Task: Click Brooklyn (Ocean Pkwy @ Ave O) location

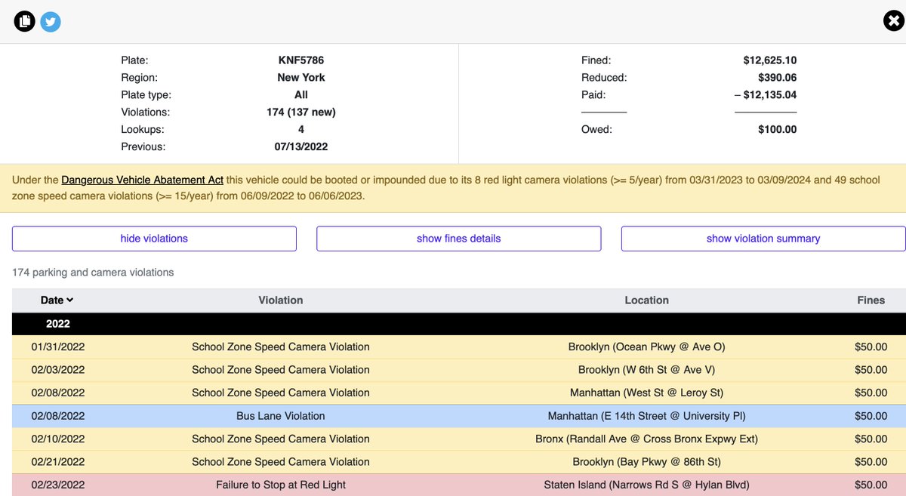Action: pos(647,347)
